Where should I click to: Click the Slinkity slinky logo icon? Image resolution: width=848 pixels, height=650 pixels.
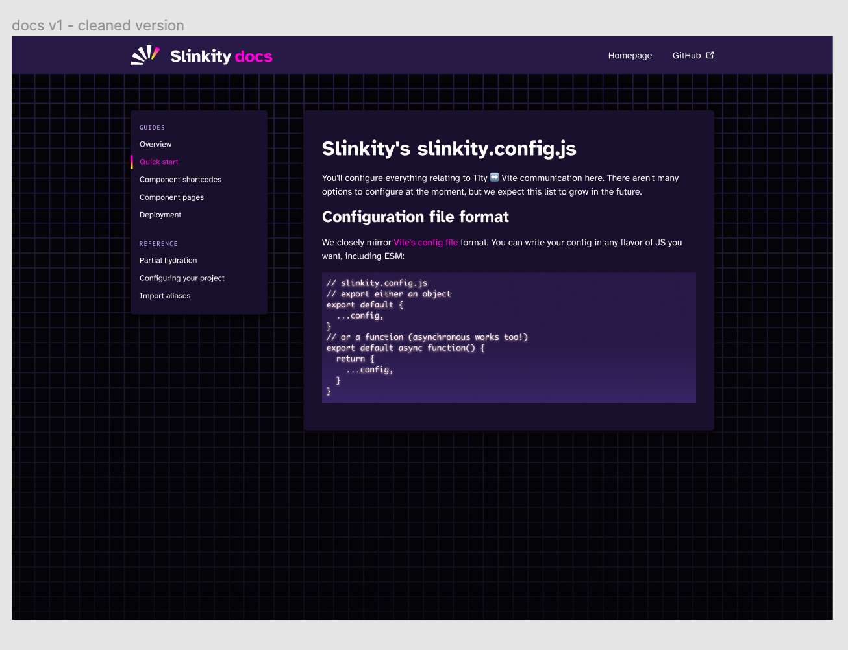pyautogui.click(x=145, y=55)
